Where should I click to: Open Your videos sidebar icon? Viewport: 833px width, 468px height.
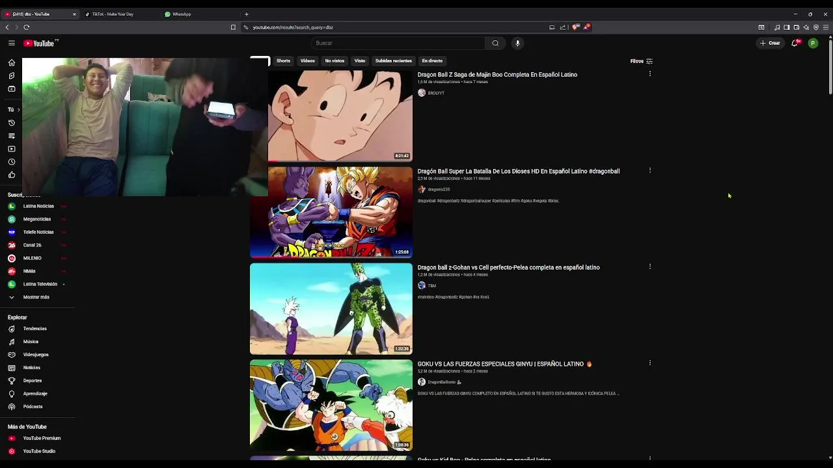tap(12, 149)
